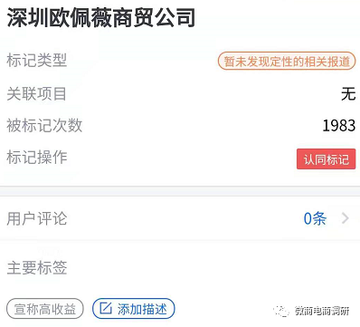The height and width of the screenshot is (327, 360).
Task: Click the divider line below 用户评论 row
Action: pos(180,240)
